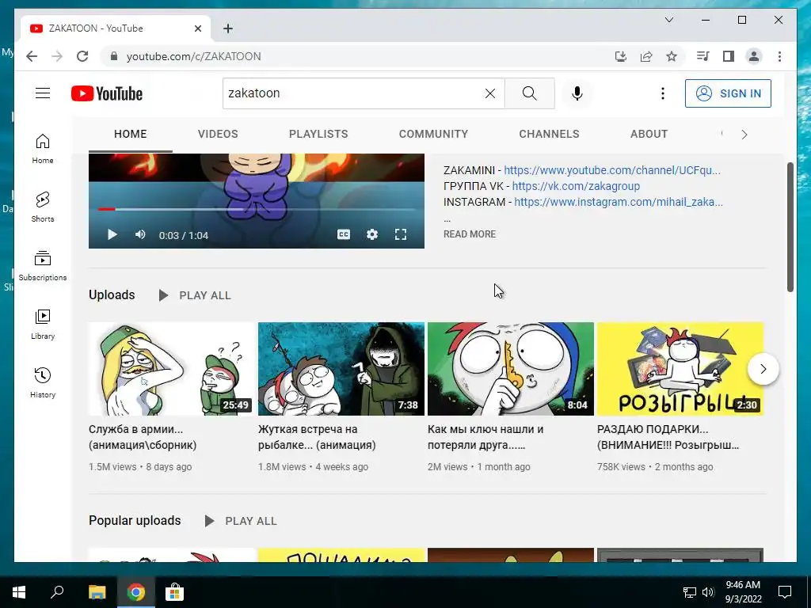Play all Popular uploads videos
The height and width of the screenshot is (608, 811).
pyautogui.click(x=241, y=521)
